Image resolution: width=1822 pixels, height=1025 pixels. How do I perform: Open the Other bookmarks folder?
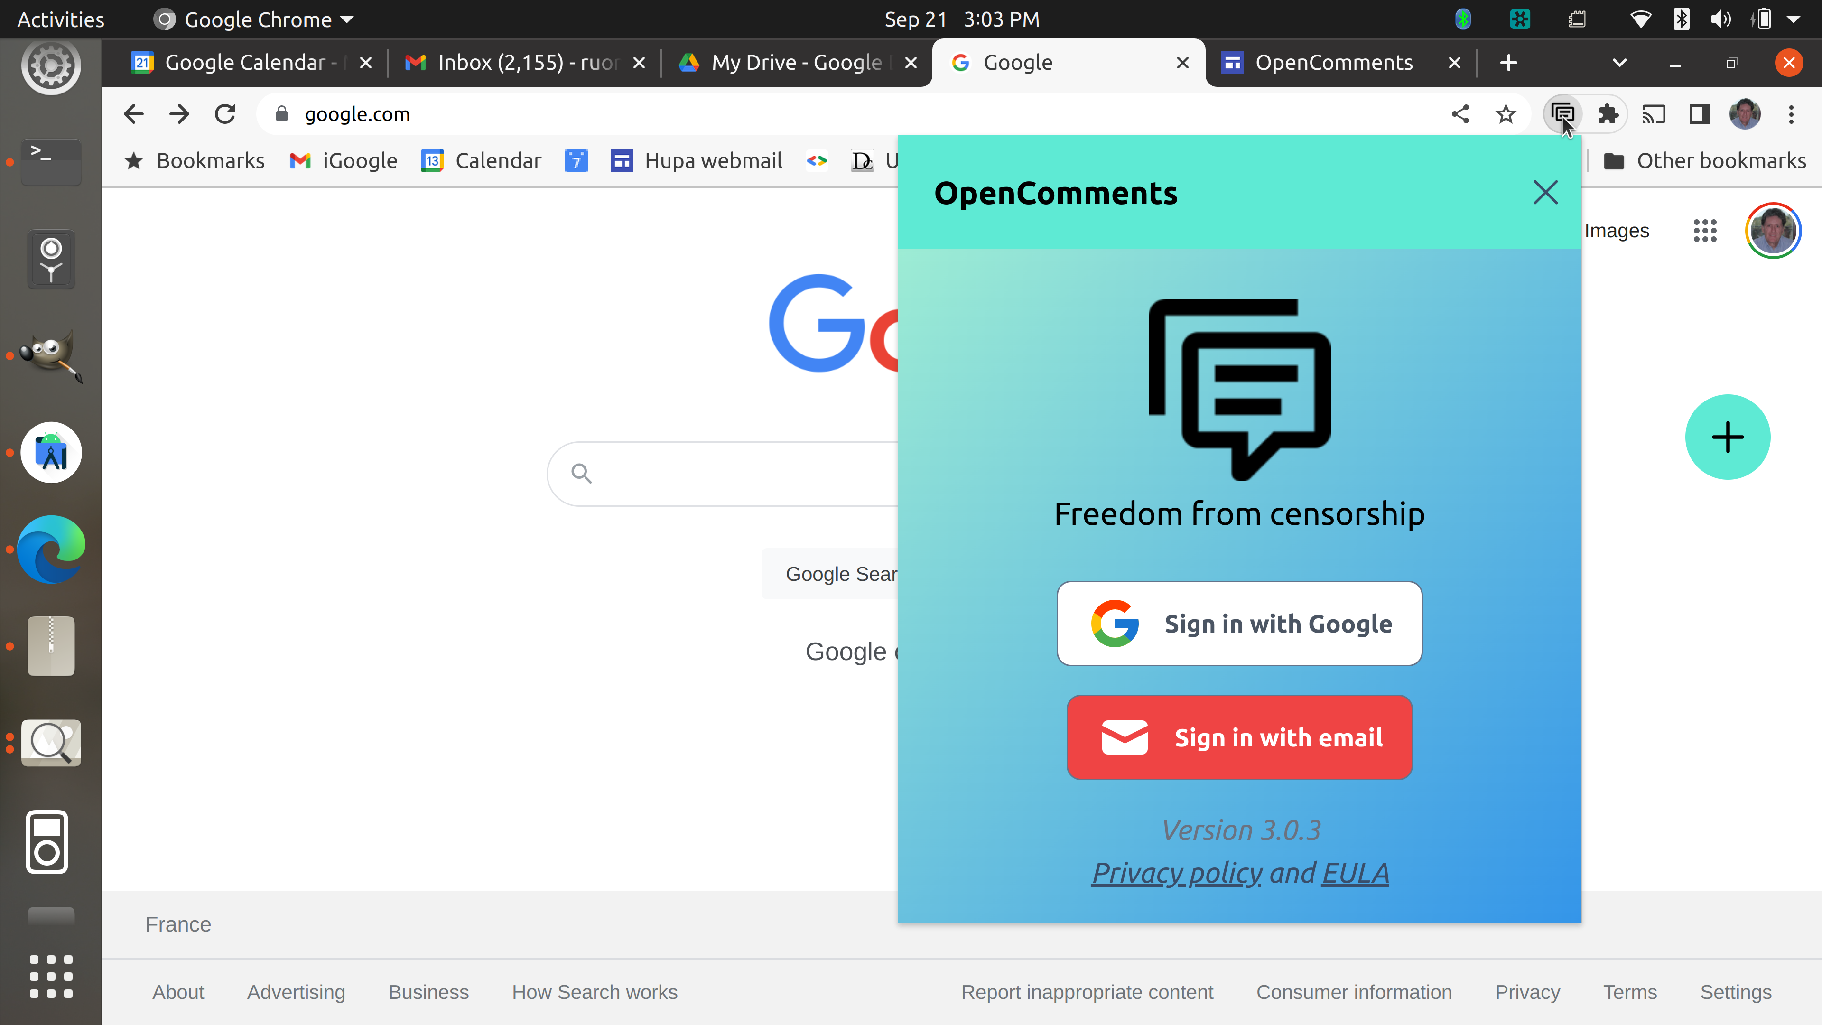(x=1705, y=160)
